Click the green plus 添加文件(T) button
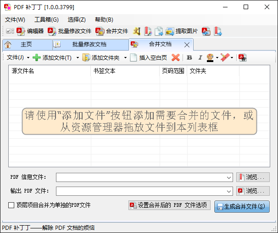 point(52,57)
